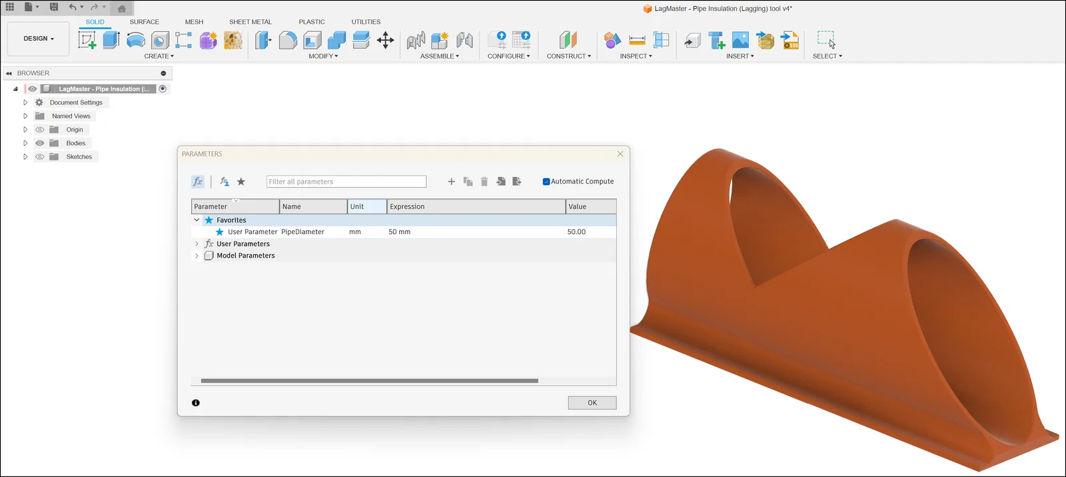Open the data panel grid icon

pyautogui.click(x=10, y=7)
